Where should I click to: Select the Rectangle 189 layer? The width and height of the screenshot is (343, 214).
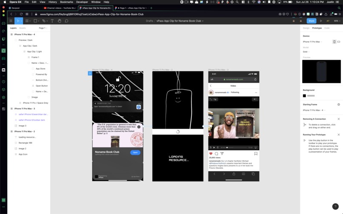[x=25, y=143]
